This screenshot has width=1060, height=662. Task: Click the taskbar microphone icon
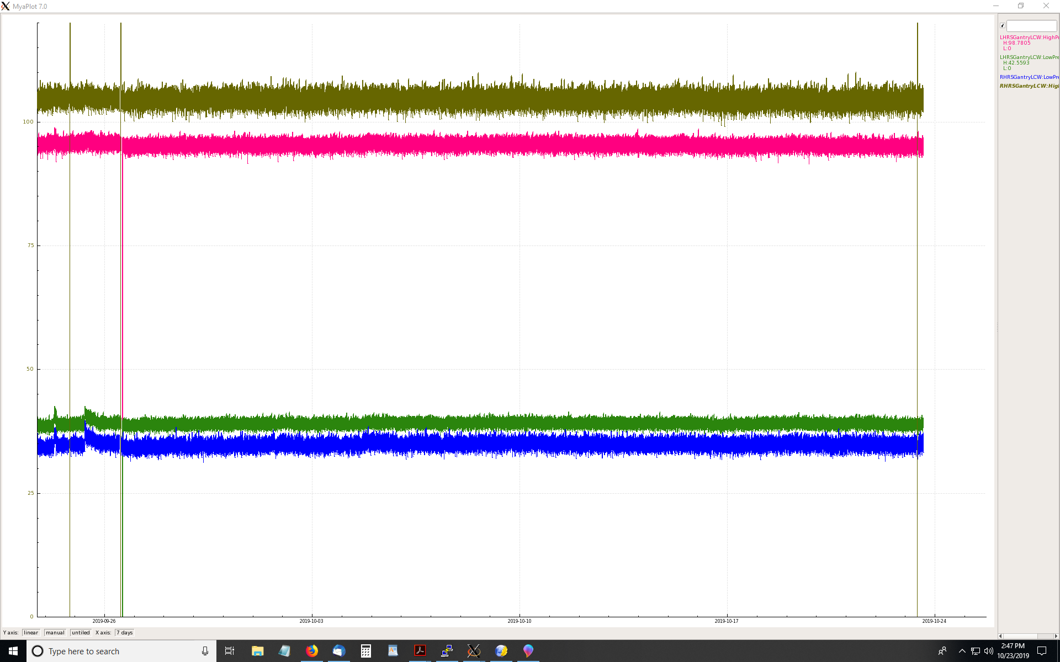tap(205, 651)
